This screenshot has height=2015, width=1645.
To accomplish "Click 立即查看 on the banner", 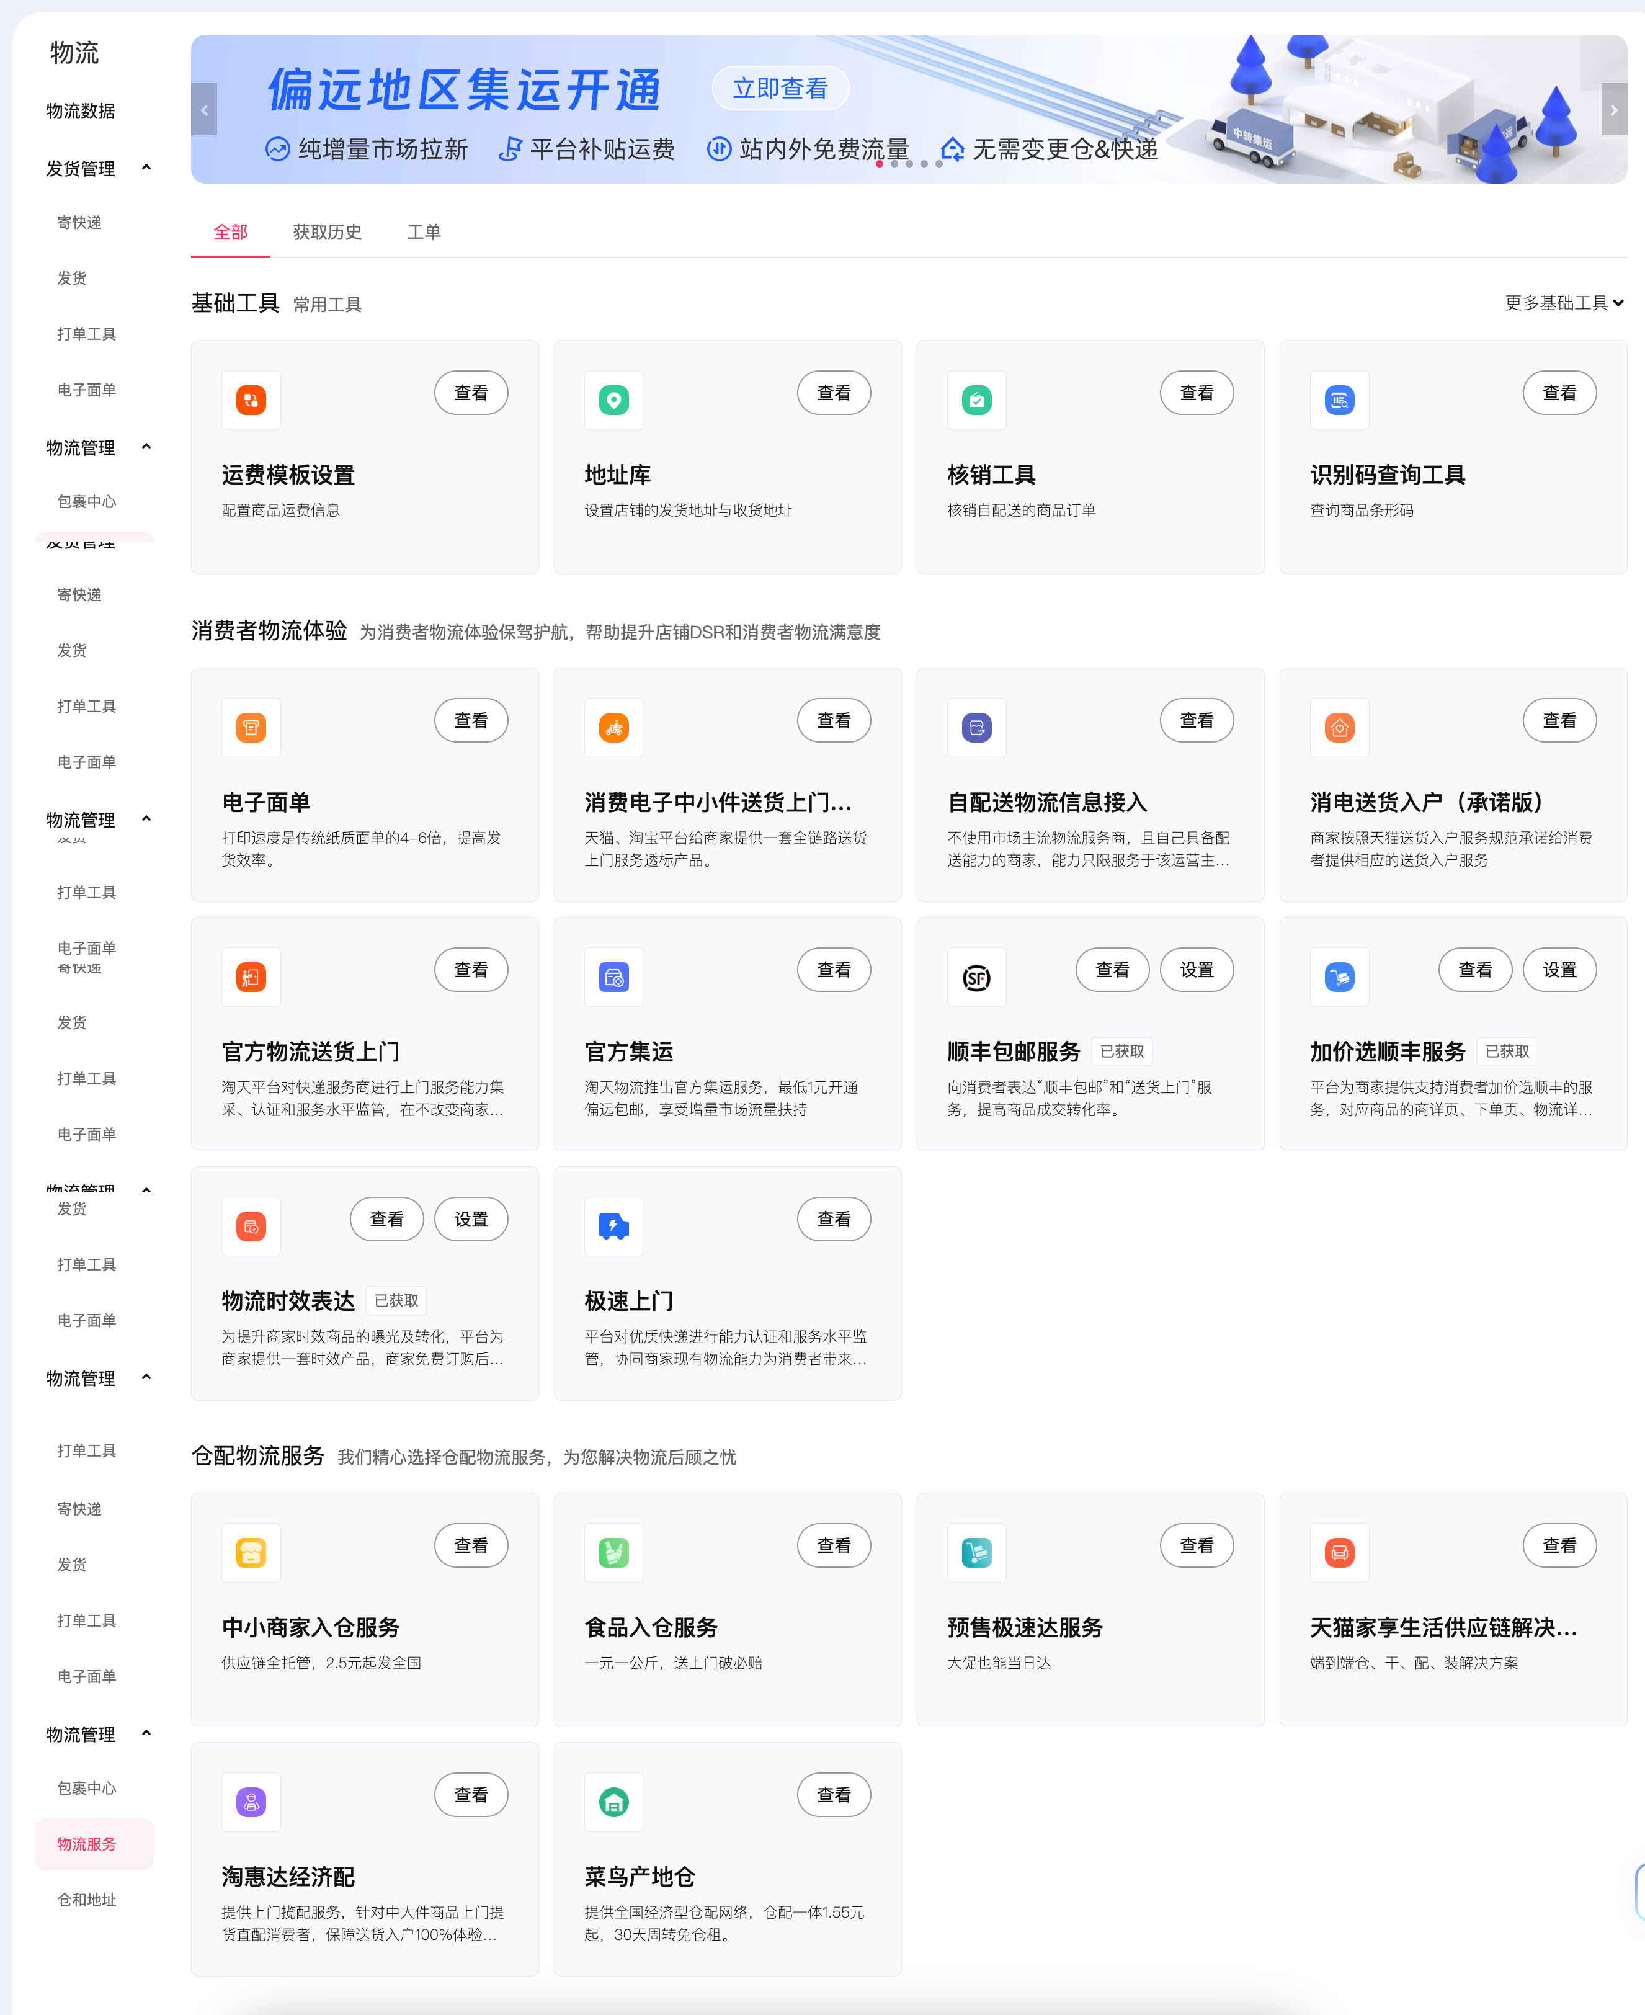I will [x=780, y=88].
